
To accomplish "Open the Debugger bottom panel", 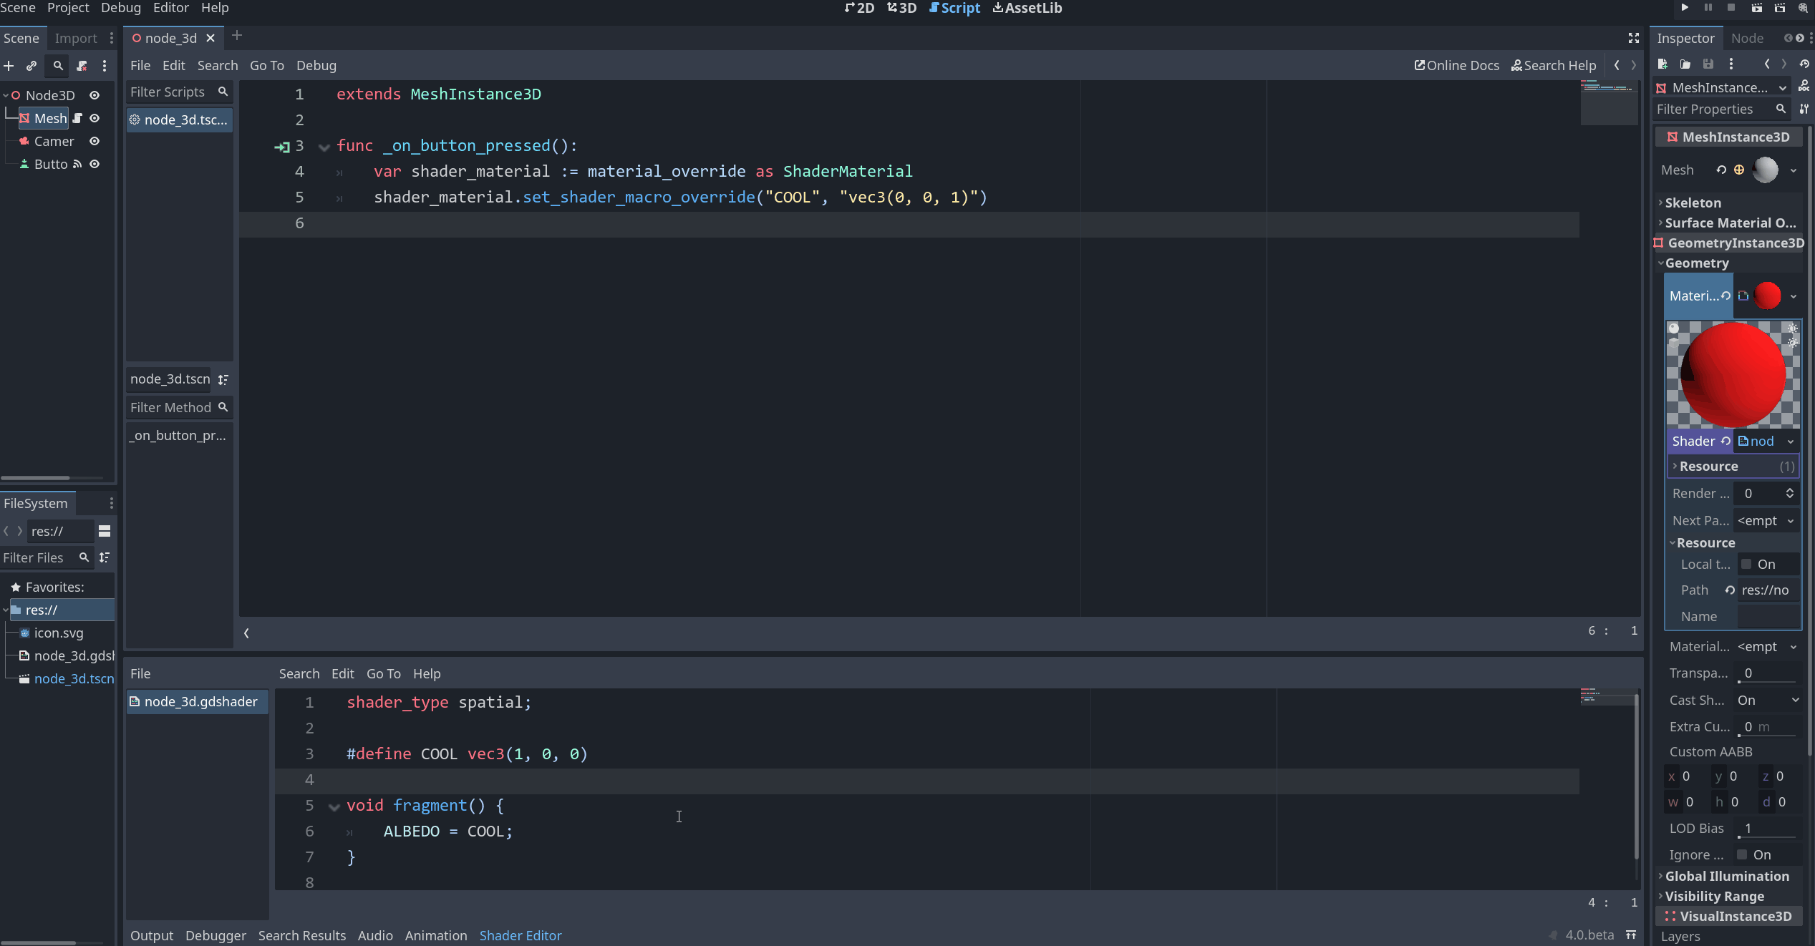I will tap(216, 935).
